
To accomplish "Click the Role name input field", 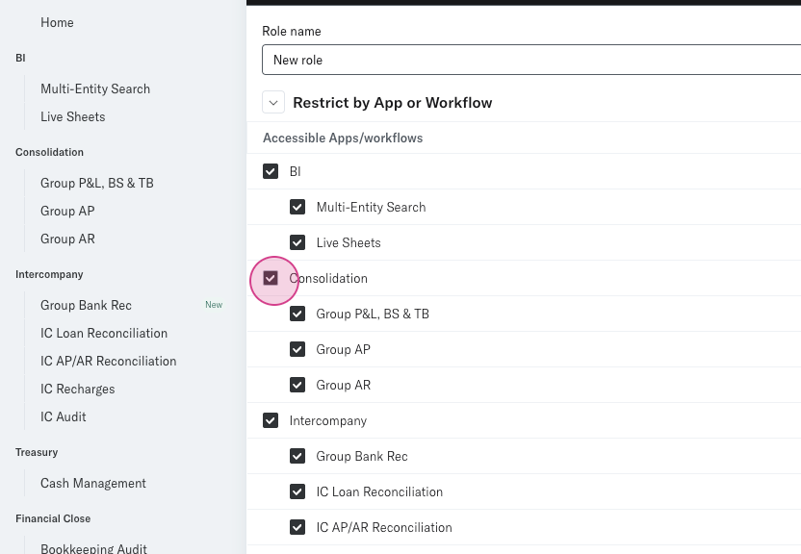I will pyautogui.click(x=530, y=60).
